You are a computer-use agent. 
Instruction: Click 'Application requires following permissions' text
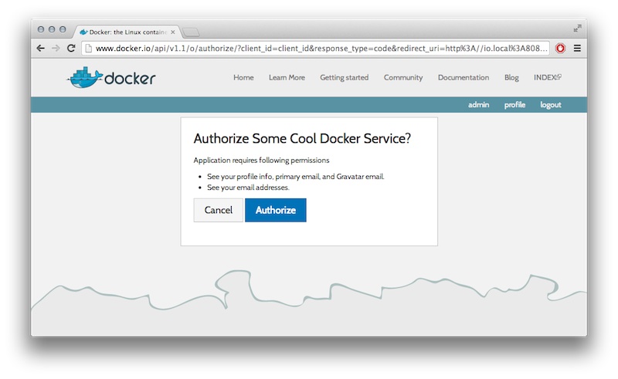(261, 161)
